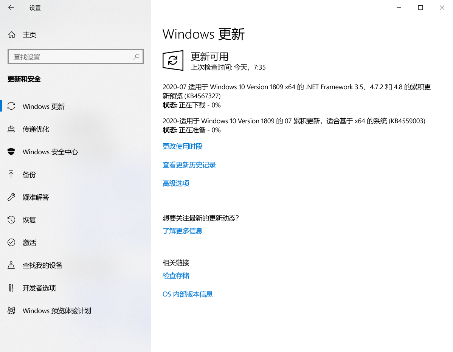Click the home icon next to 主页
This screenshot has height=352, width=453.
(11, 35)
